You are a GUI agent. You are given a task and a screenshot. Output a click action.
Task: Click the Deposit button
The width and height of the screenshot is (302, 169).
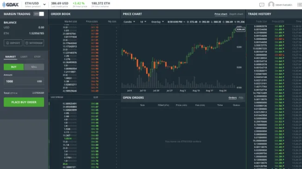[x=13, y=43]
